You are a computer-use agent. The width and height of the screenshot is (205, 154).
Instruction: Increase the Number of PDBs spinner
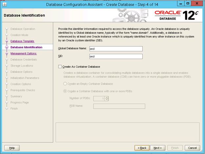point(107,97)
